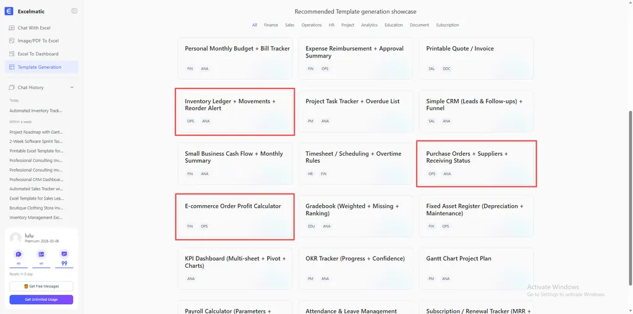
Task: Click the dashboard chart quota icon
Action: click(64, 254)
